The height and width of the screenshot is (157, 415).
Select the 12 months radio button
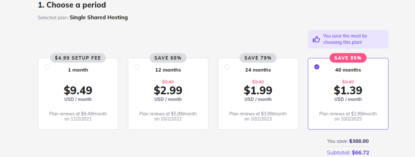pyautogui.click(x=137, y=67)
